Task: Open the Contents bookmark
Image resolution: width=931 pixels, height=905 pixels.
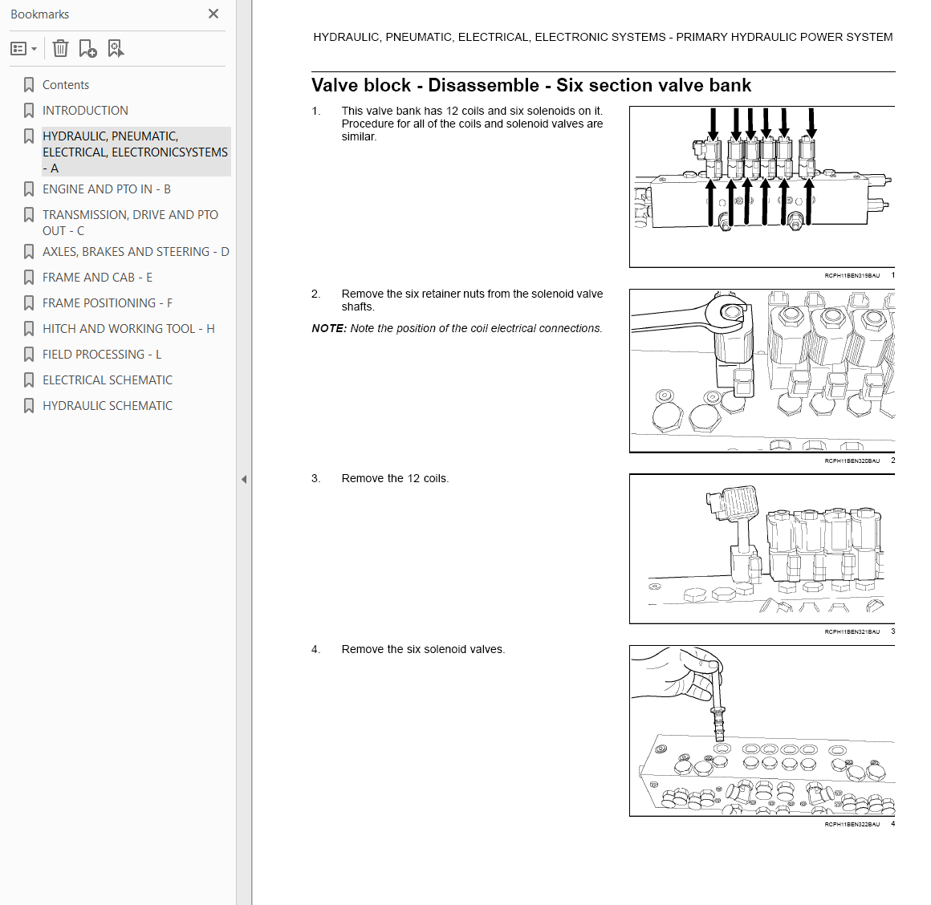Action: coord(65,85)
